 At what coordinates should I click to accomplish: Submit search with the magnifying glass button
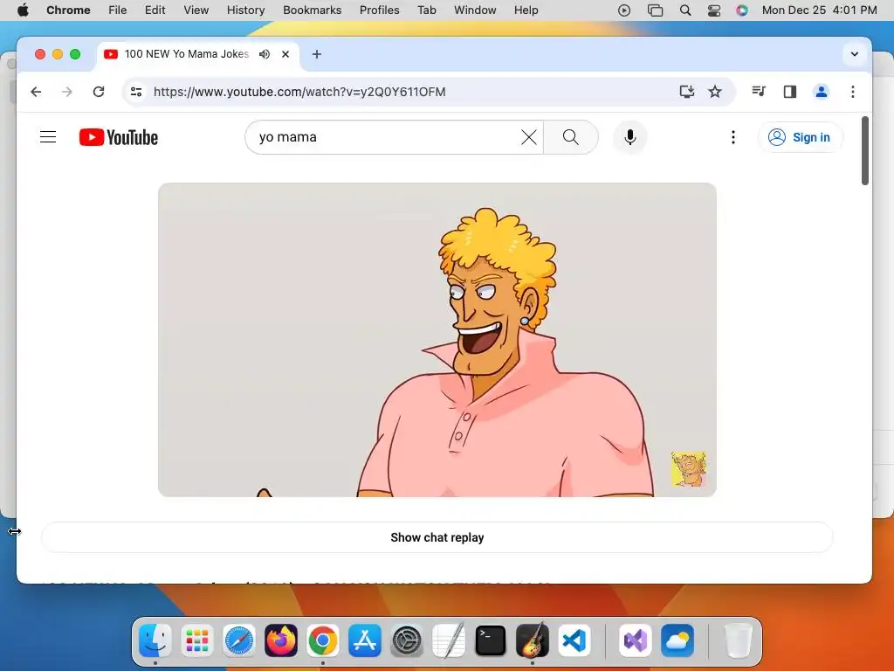[x=571, y=137]
